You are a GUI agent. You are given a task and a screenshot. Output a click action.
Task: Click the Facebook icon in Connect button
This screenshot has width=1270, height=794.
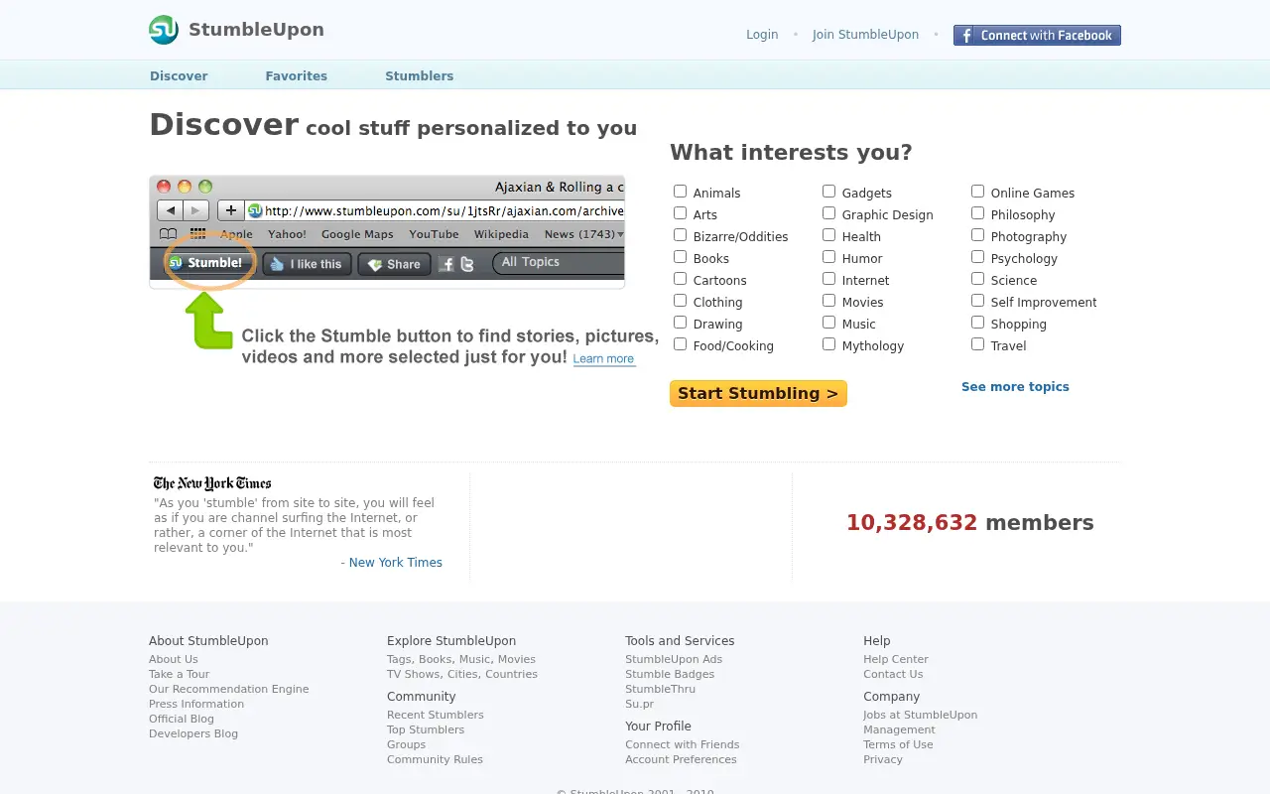point(966,36)
